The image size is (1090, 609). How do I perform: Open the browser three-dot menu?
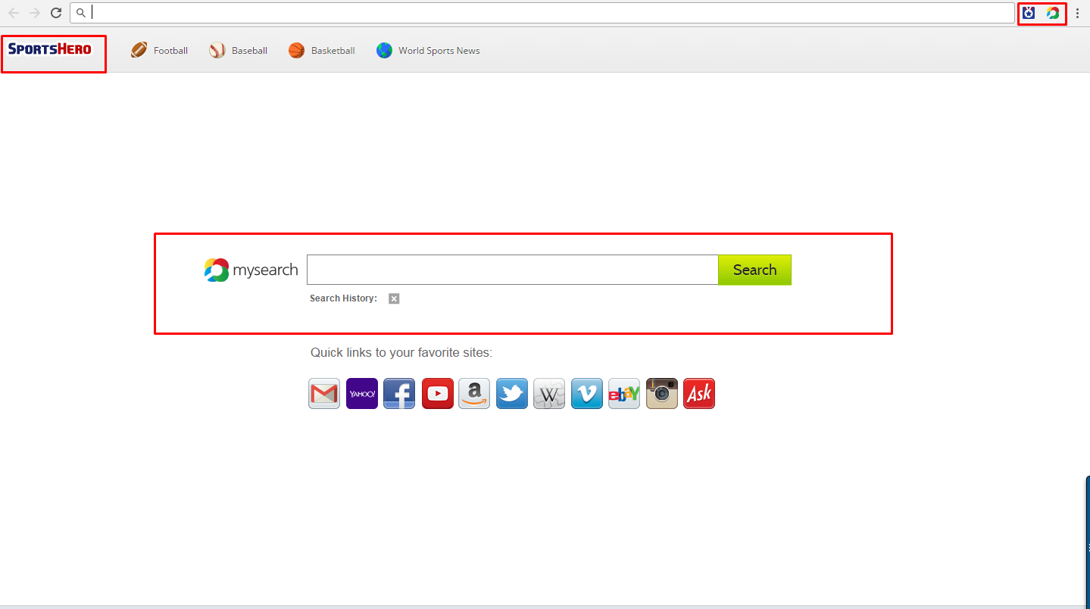point(1077,13)
